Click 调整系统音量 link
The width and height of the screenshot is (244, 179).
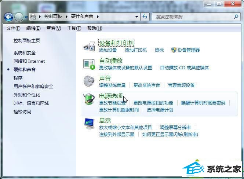coord(112,85)
